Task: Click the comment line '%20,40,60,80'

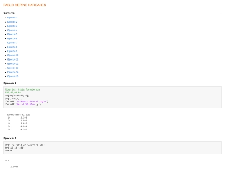Action: click(13, 93)
